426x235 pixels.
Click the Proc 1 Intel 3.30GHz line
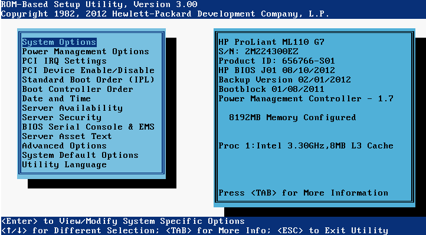coord(306,146)
